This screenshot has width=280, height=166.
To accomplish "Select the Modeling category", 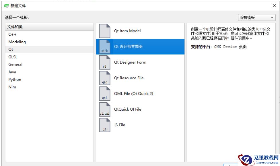I will tap(49, 42).
